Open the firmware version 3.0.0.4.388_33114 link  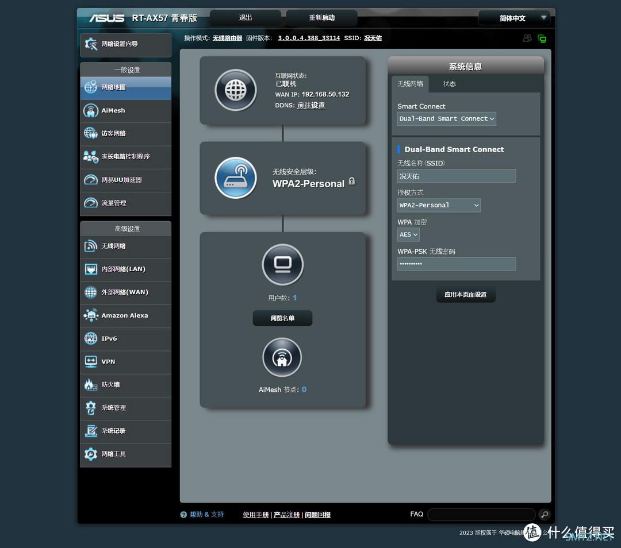(x=309, y=38)
